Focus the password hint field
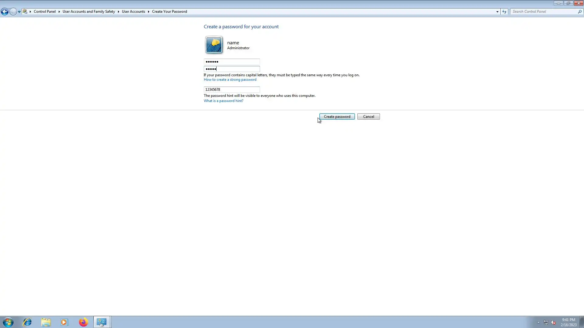Screen dimensions: 584x328 pyautogui.click(x=232, y=90)
